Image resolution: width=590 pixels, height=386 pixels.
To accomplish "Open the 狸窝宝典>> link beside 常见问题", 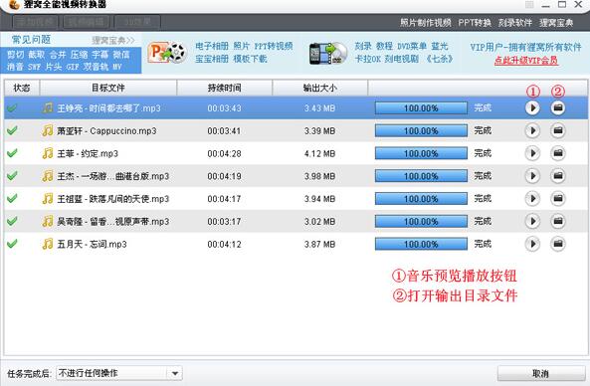I will (112, 40).
